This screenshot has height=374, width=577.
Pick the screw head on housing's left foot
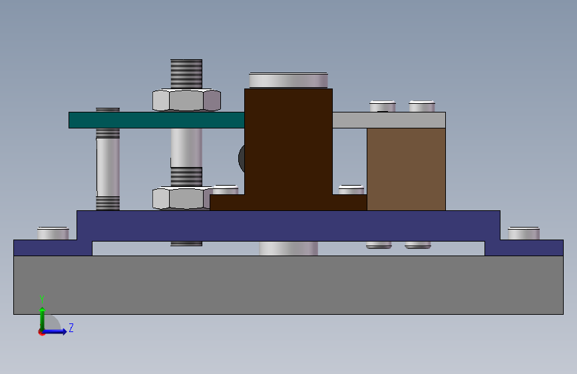point(226,190)
